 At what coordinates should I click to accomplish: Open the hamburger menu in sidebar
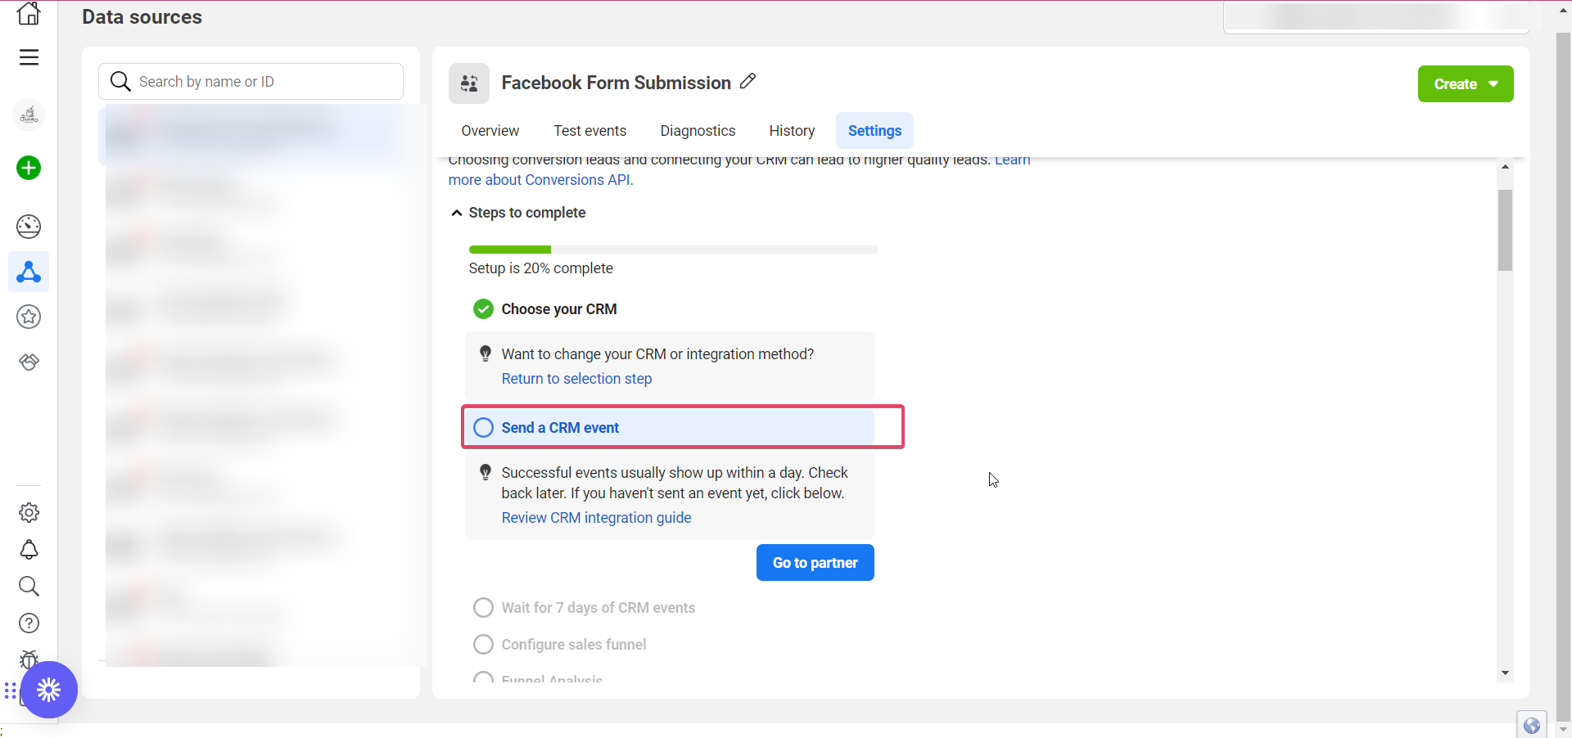coord(29,57)
